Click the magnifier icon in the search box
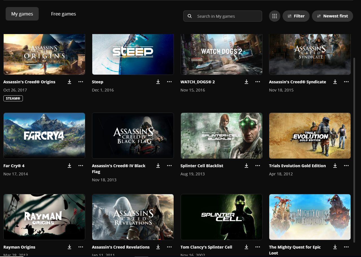The height and width of the screenshot is (257, 361). 190,16
